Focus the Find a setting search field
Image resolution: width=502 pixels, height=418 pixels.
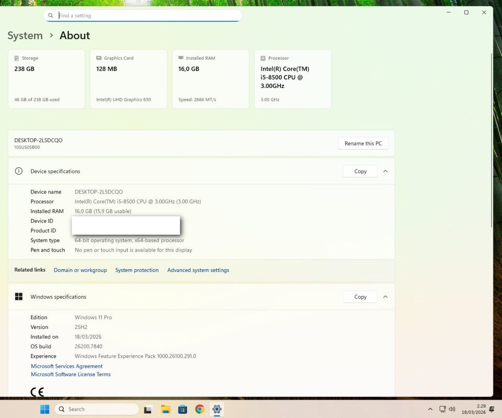143,15
